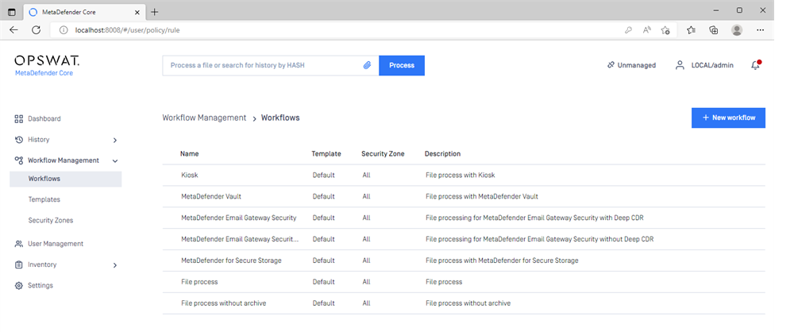This screenshot has height=332, width=794.
Task: Click the Read aloud icon
Action: (646, 30)
